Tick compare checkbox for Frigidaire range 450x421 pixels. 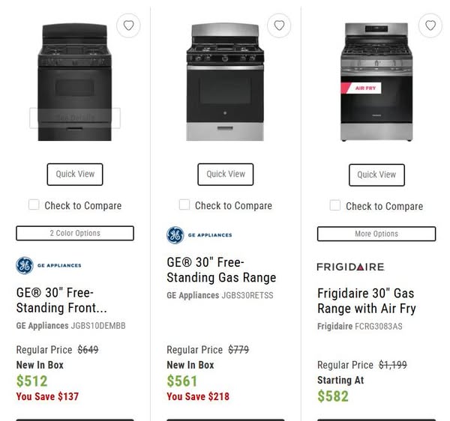point(335,205)
